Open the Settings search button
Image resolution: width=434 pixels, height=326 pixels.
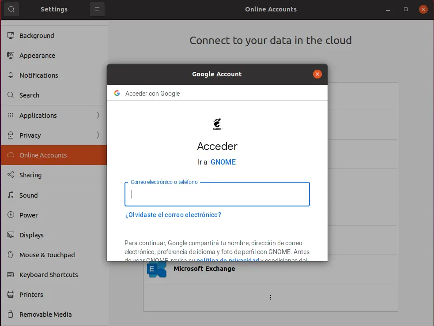click(x=11, y=9)
